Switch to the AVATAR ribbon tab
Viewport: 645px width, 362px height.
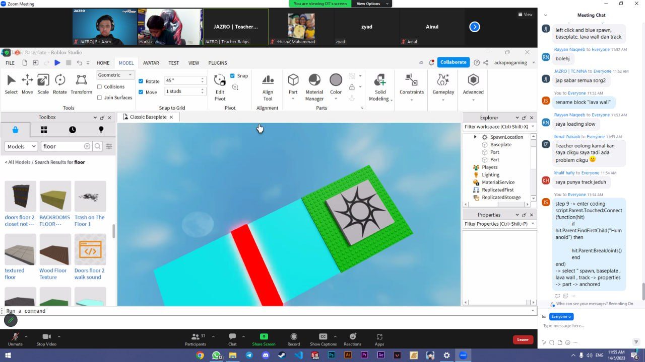(x=151, y=63)
